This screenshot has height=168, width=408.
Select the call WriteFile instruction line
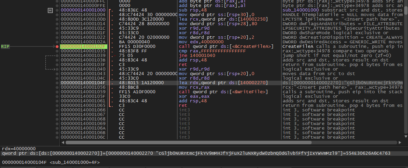click(x=224, y=92)
